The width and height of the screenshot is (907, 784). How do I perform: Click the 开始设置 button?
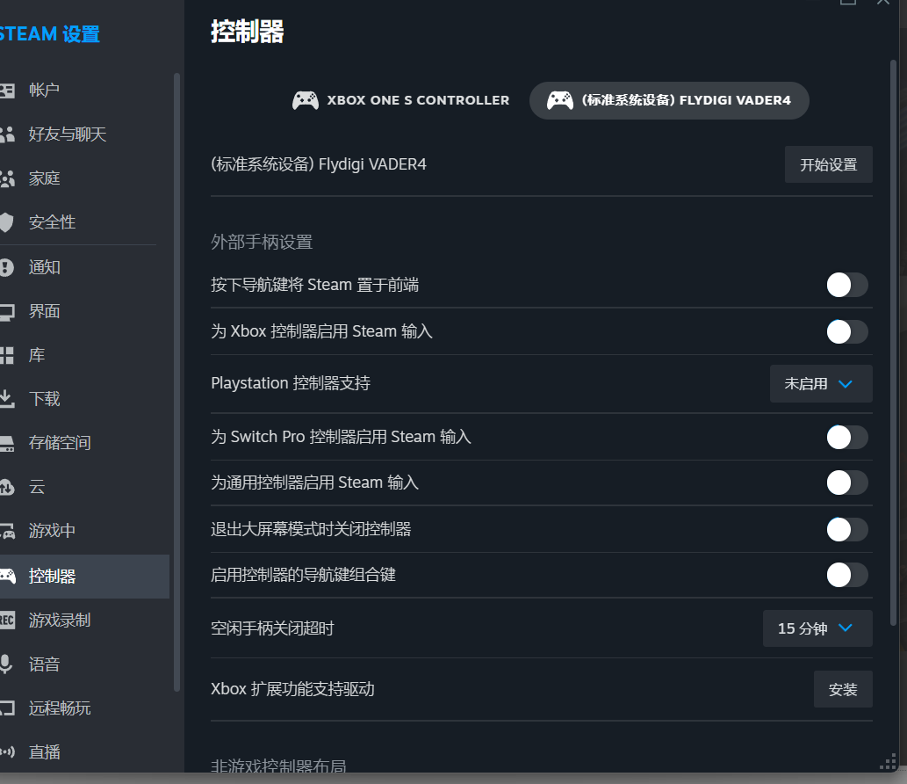(x=828, y=164)
